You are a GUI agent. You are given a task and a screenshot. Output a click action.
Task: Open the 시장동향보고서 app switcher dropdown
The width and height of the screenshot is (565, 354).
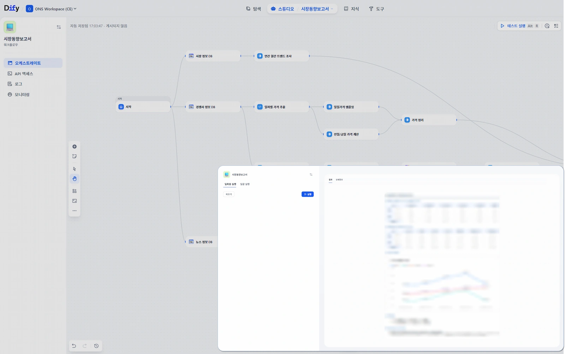317,9
